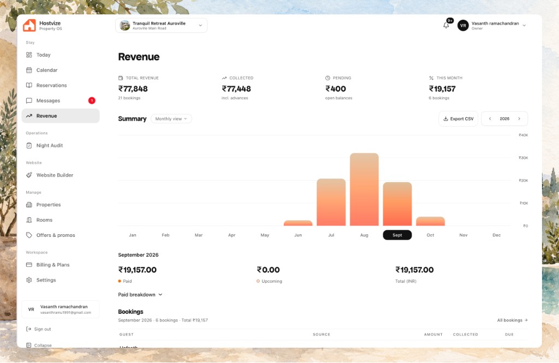559x363 pixels.
Task: Click the ₹400 pending value
Action: coord(336,88)
